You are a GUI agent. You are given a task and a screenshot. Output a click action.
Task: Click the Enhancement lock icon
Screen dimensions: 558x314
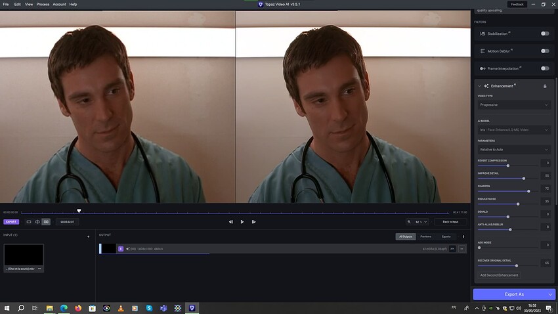545,86
